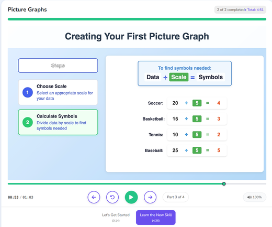The height and width of the screenshot is (227, 272).
Task: Click the Symbols word in the formula
Action: pos(211,77)
